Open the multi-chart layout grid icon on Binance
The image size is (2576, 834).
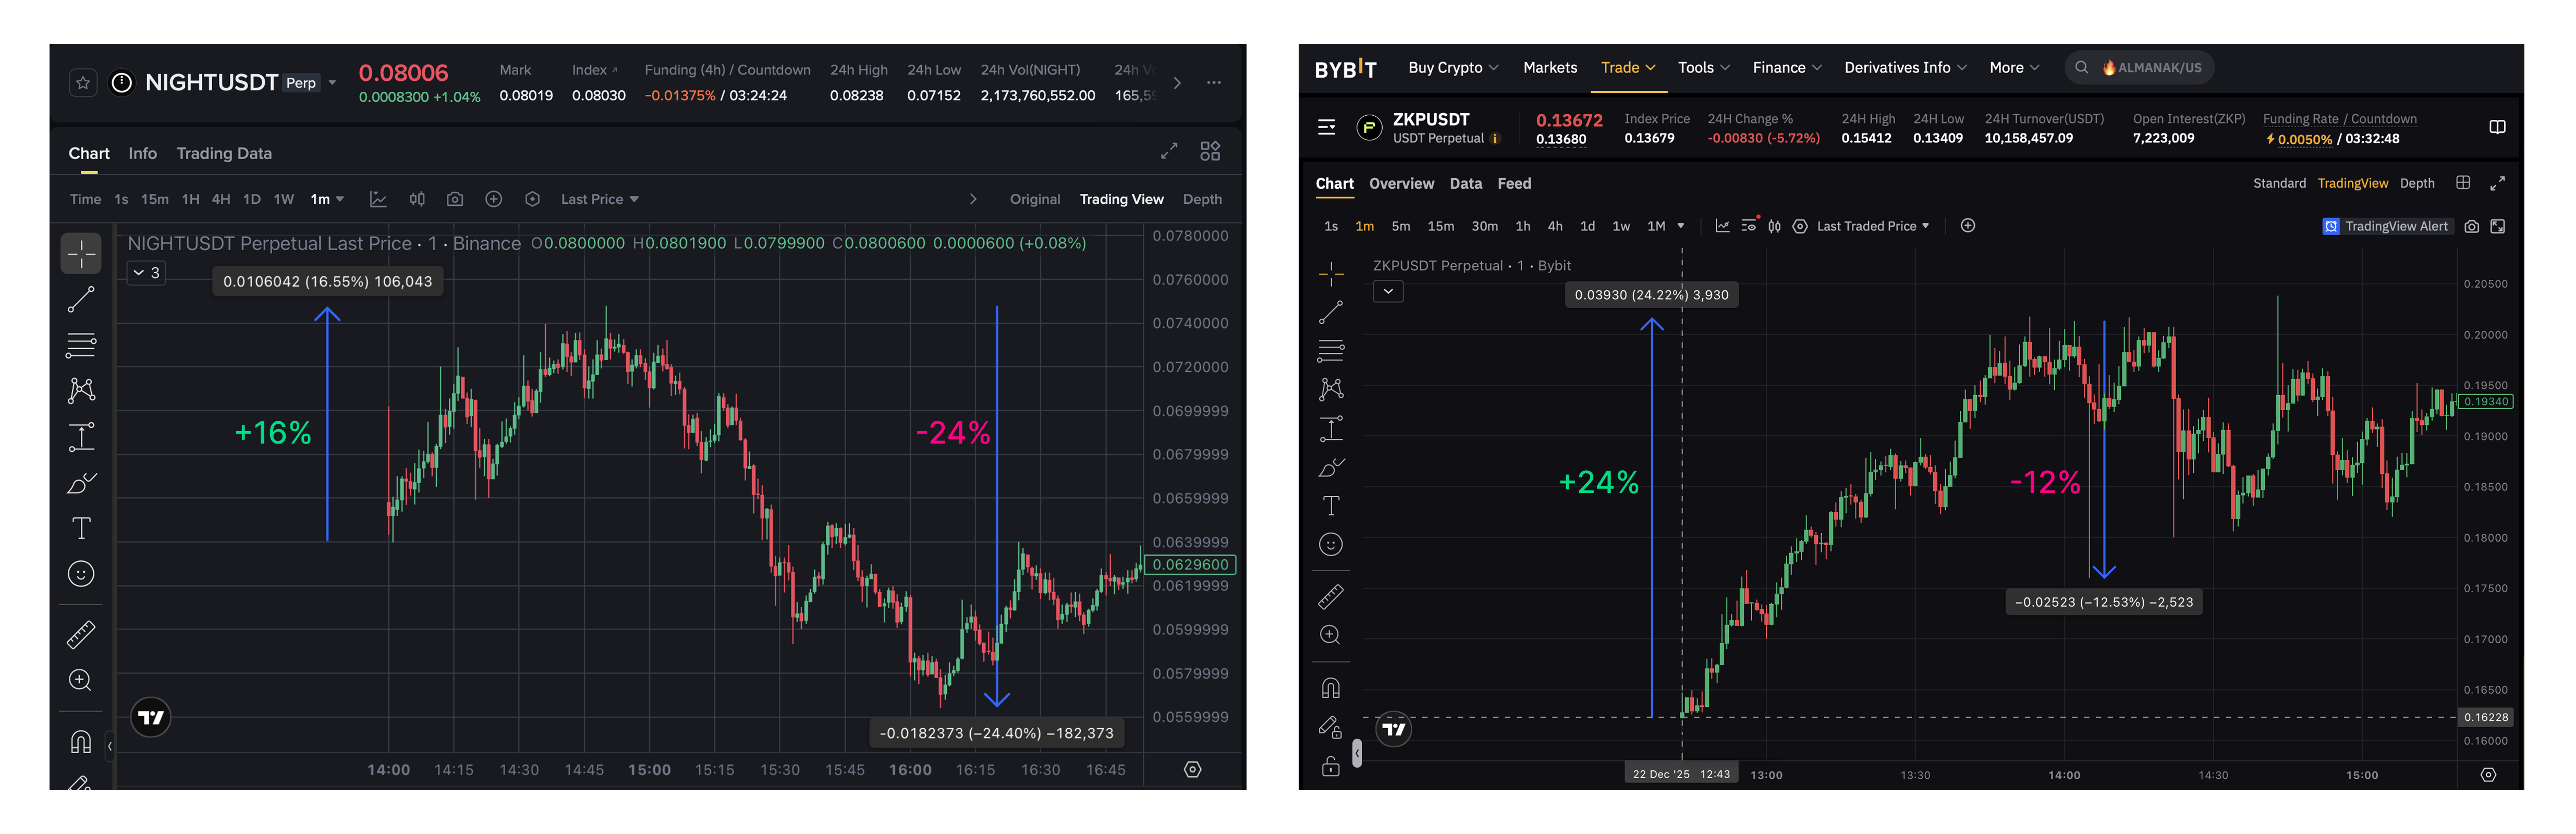[1210, 150]
